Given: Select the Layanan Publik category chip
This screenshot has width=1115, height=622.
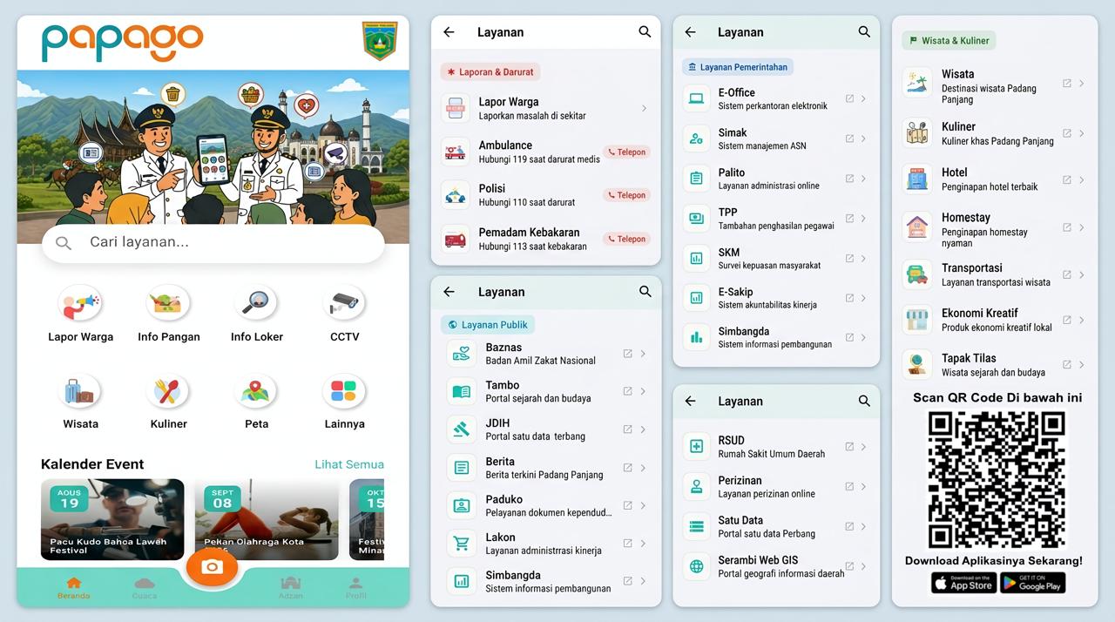Looking at the screenshot, I should (x=488, y=325).
